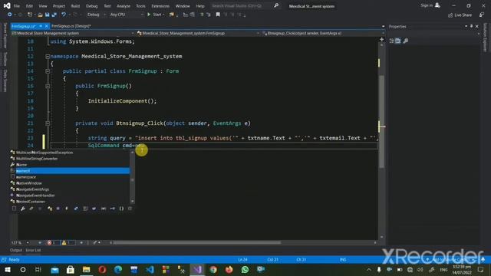Screen dimensions: 491x276
Task: Open File Explorer from the taskbar
Action: pyautogui.click(x=86, y=269)
